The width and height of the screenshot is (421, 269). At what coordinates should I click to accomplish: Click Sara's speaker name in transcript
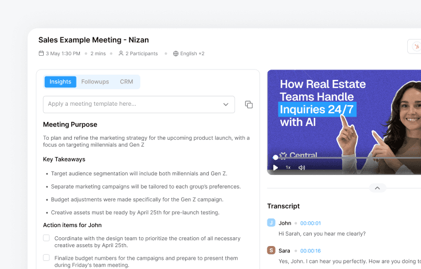tap(284, 251)
